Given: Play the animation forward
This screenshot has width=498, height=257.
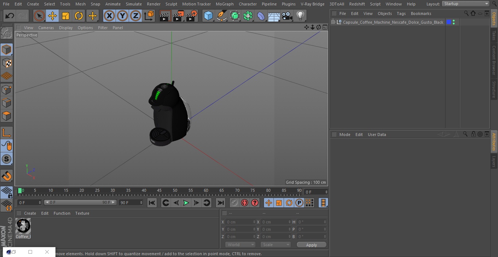Looking at the screenshot, I should point(186,203).
